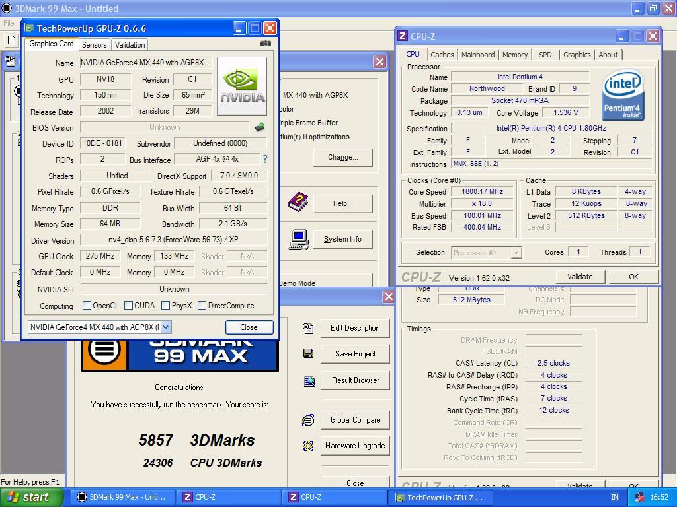The height and width of the screenshot is (507, 677).
Task: Click the System Info button
Action: click(343, 239)
